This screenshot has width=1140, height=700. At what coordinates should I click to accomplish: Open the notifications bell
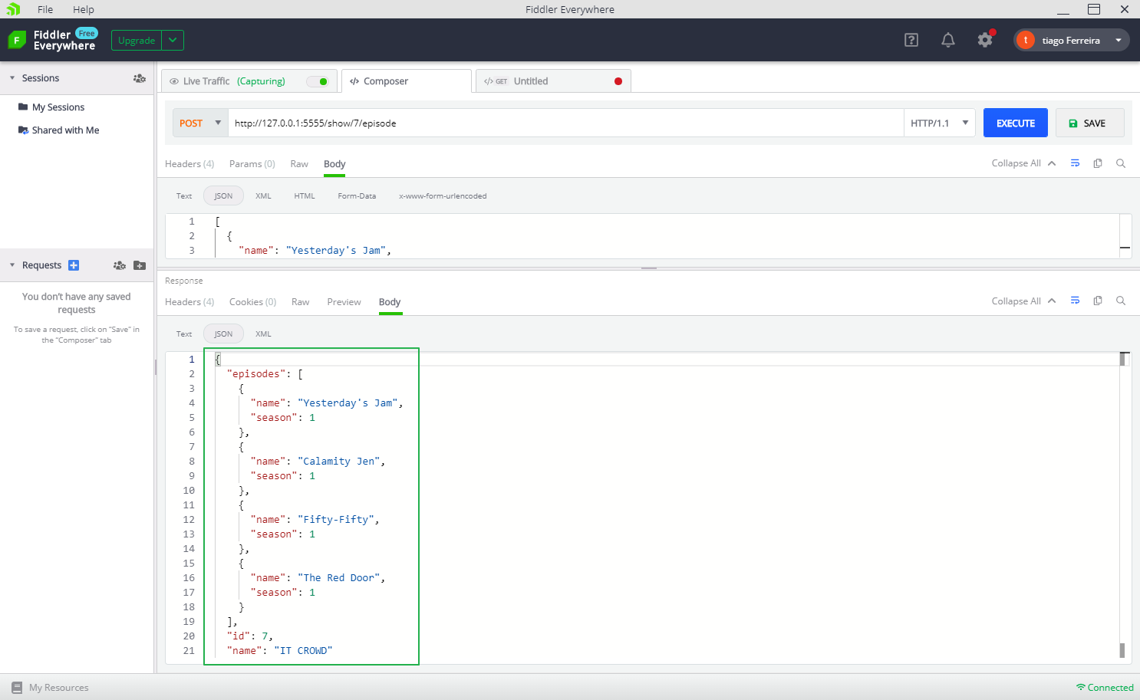(948, 40)
